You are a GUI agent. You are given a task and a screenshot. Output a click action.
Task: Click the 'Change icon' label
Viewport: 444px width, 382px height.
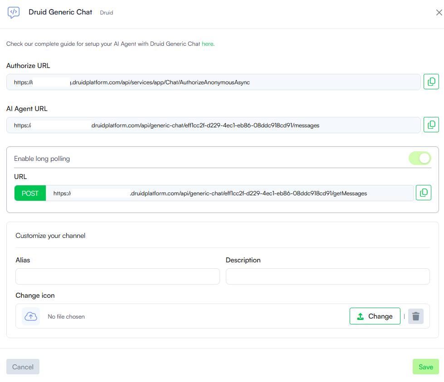(35, 295)
